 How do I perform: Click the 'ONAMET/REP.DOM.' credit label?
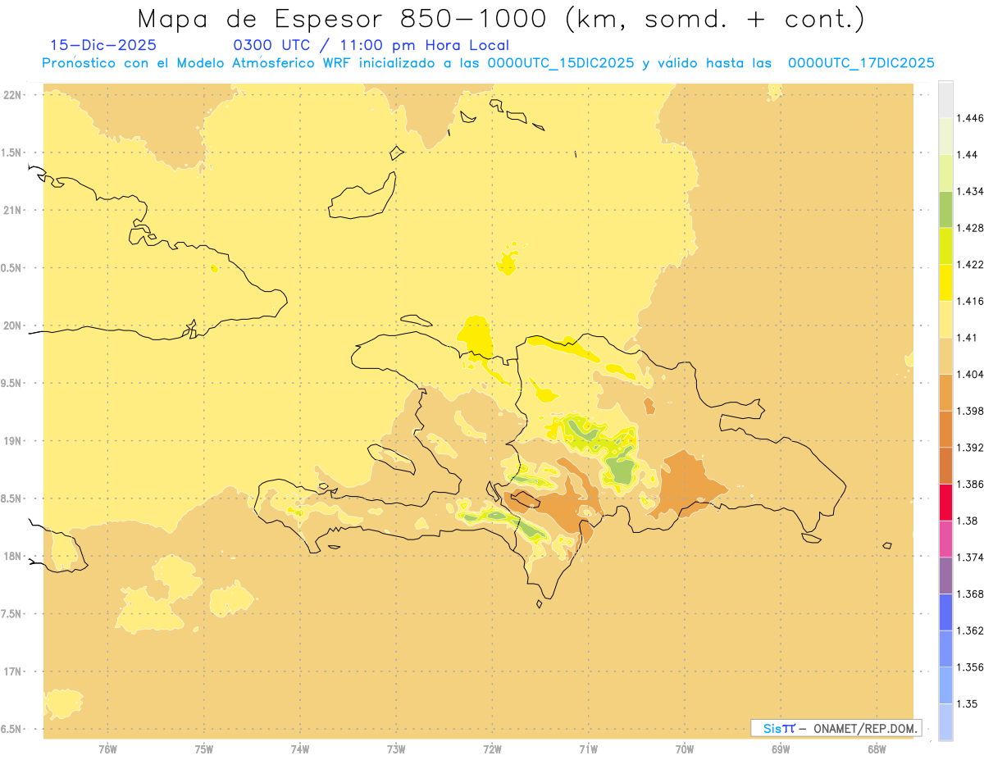(x=866, y=728)
